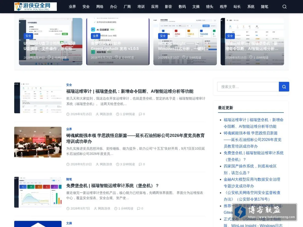Viewport: 303px width, 227px height.
Task: Open the 安全 navigation menu
Action: [x=86, y=7]
